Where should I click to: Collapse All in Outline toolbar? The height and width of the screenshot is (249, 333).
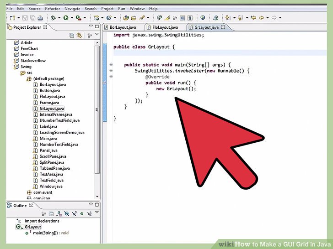[51, 213]
